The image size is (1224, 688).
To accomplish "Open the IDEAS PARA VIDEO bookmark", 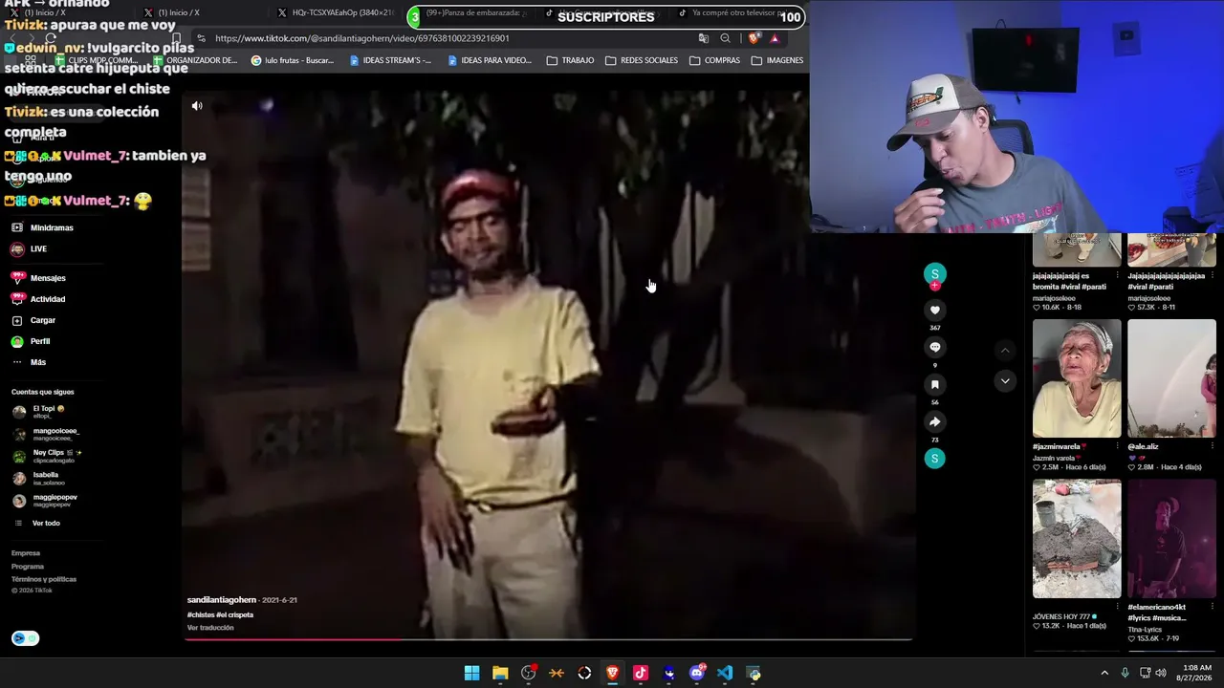I will click(x=490, y=60).
